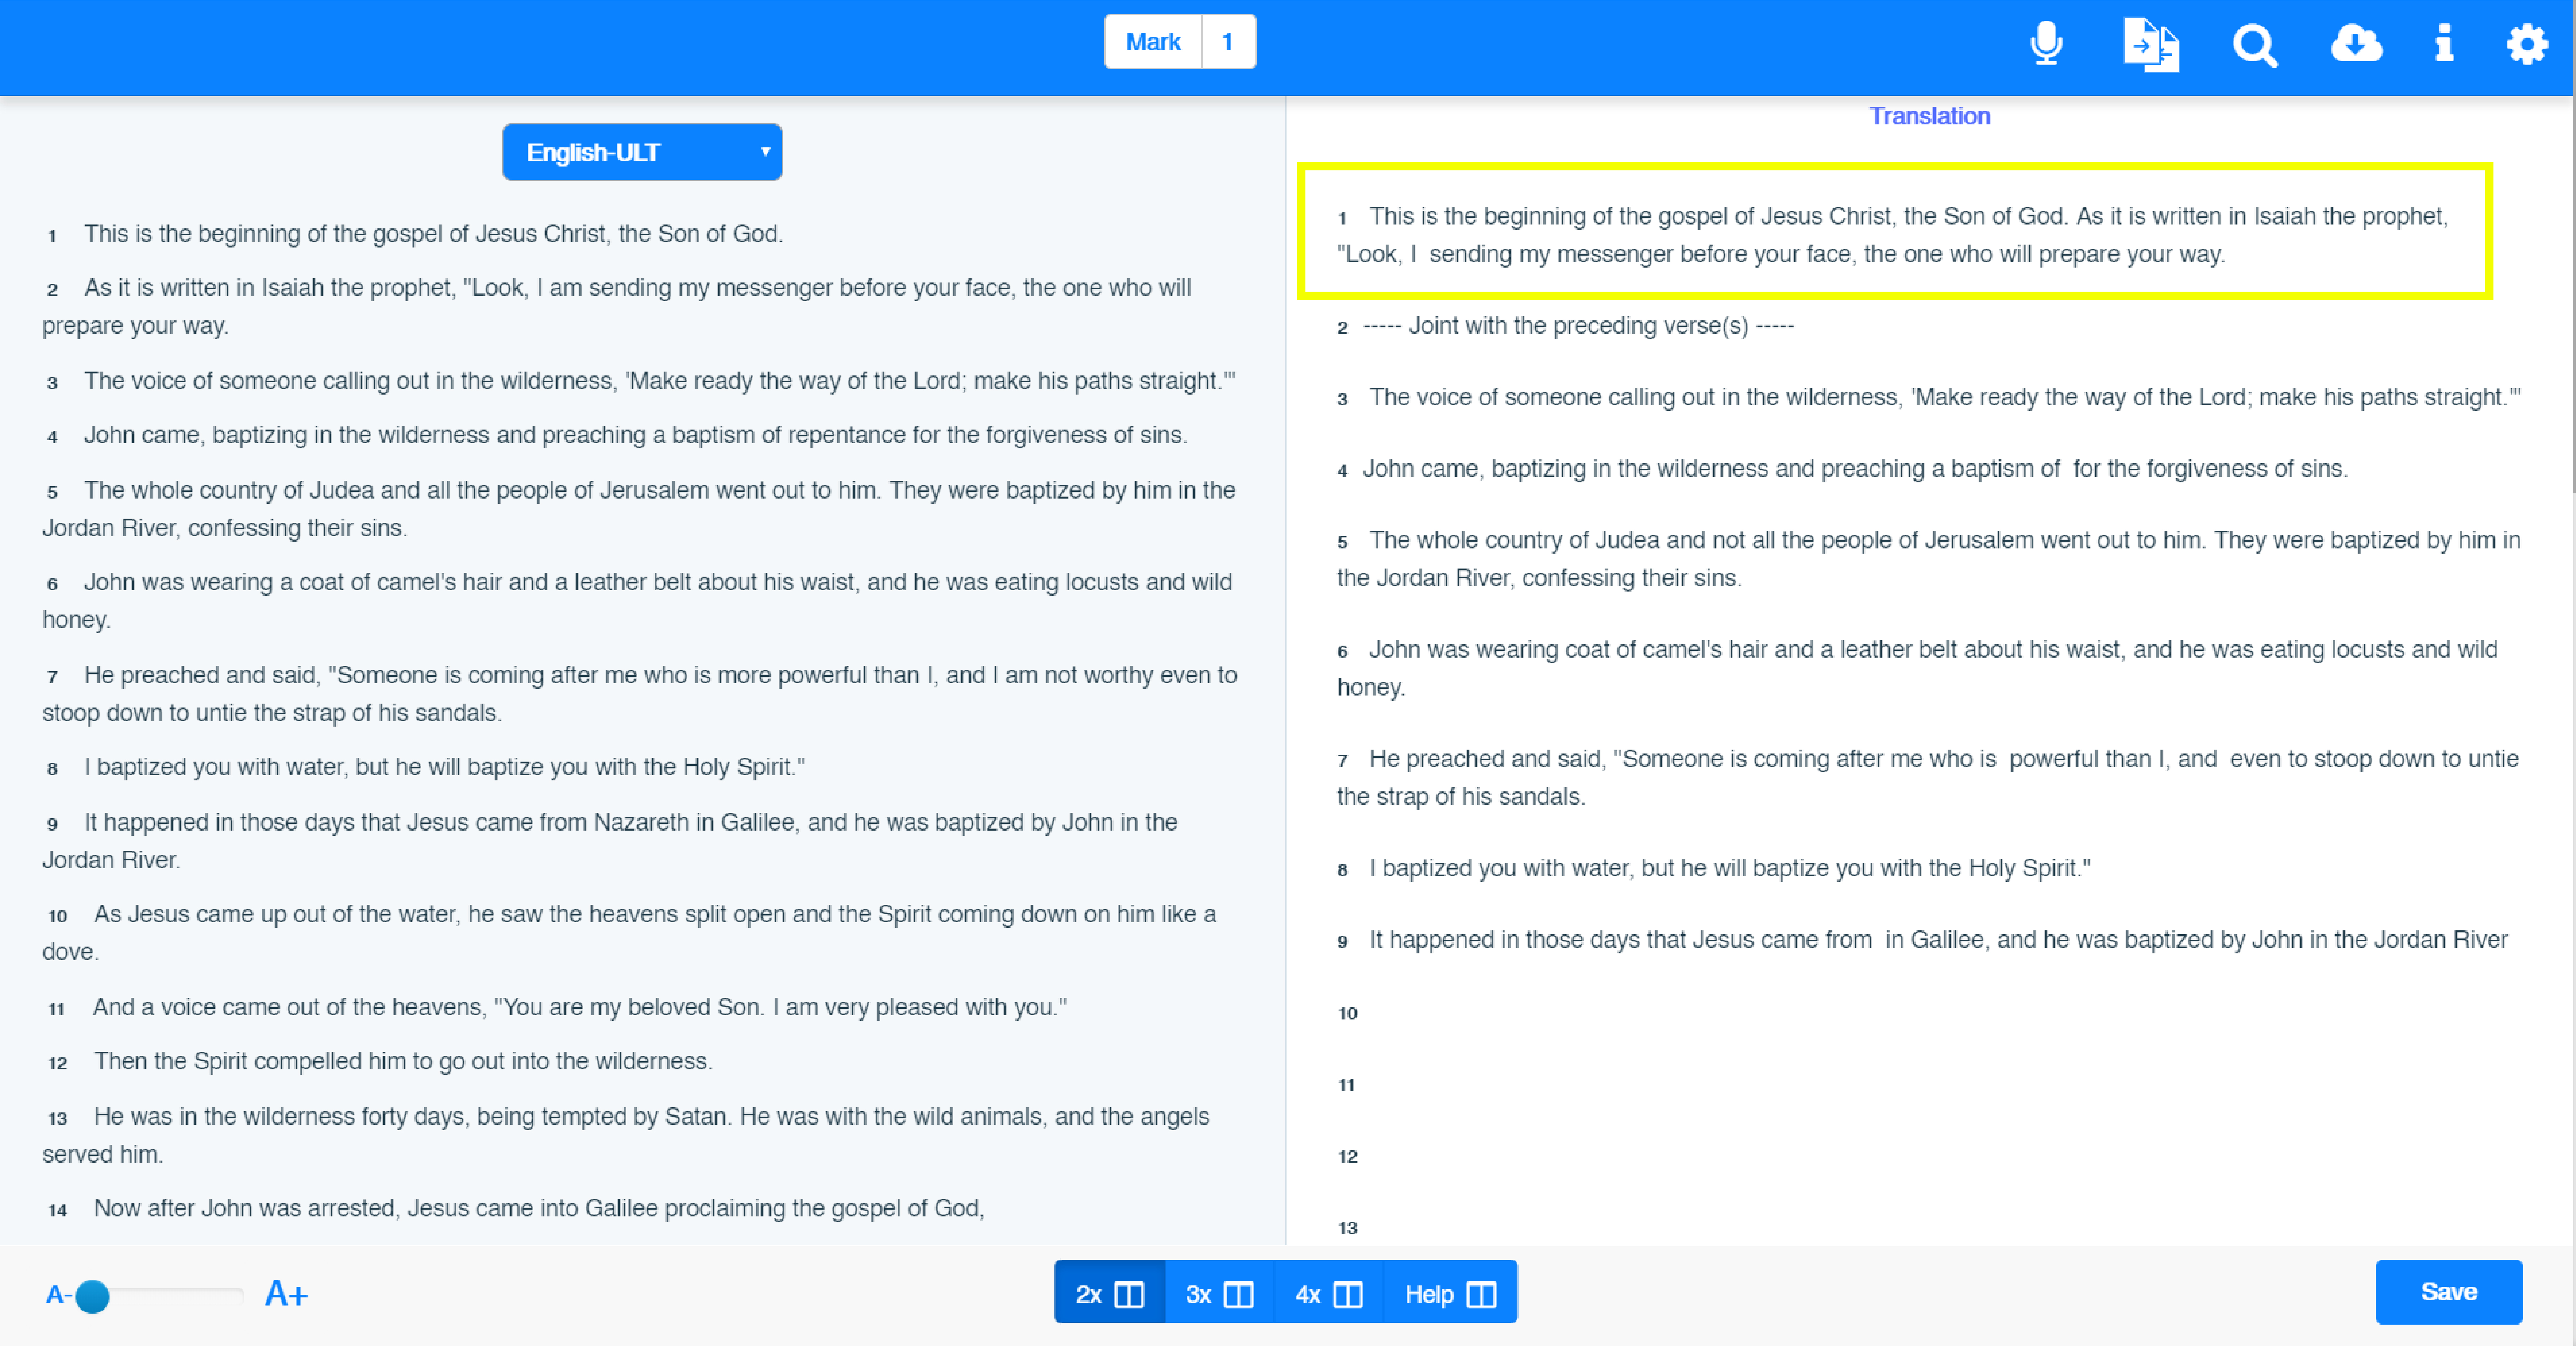Edit translation verse 7 about sandals
2576x1346 pixels.
[x=1928, y=778]
